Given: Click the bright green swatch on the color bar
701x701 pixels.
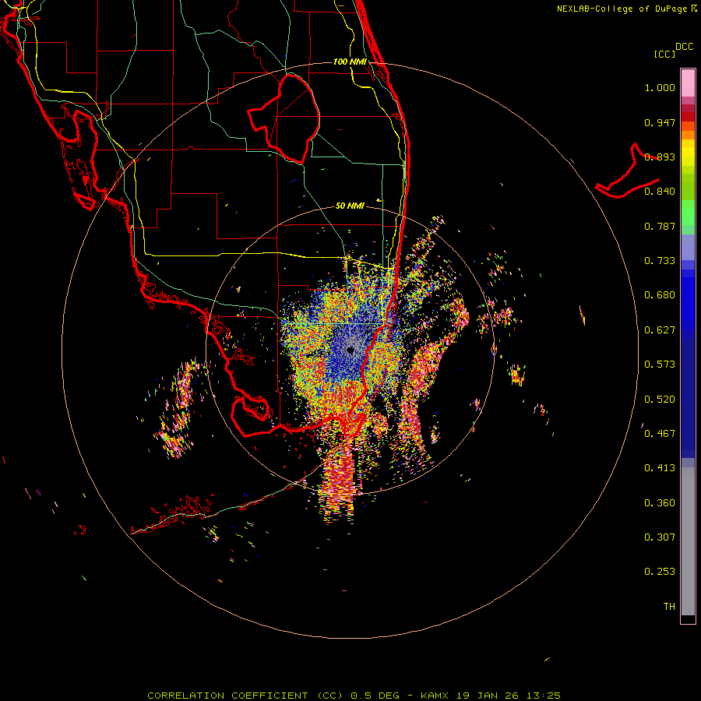Looking at the screenshot, I should (x=688, y=213).
